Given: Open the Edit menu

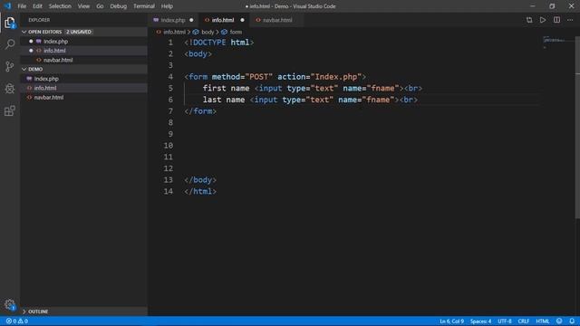Looking at the screenshot, I should (x=37, y=6).
